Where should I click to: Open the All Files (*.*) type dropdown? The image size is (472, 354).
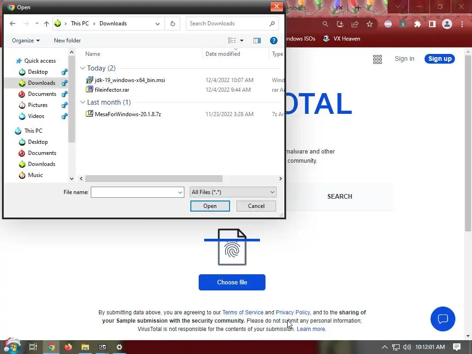pyautogui.click(x=233, y=192)
